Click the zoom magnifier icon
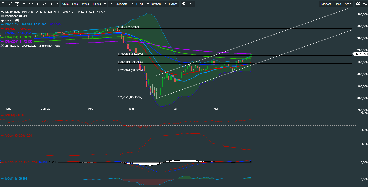Screen dimensions: 368x187 (x=184, y=4)
